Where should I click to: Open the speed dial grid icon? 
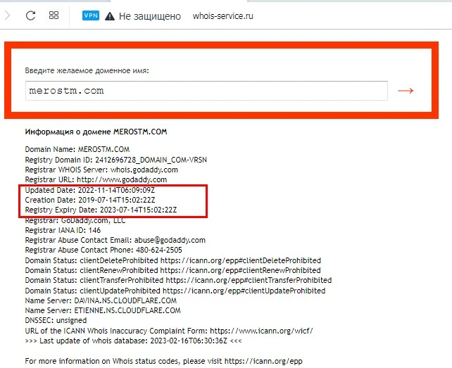click(54, 15)
